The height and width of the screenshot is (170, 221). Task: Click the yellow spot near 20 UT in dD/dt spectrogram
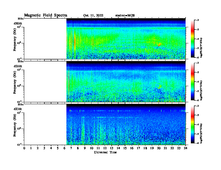(x=160, y=87)
